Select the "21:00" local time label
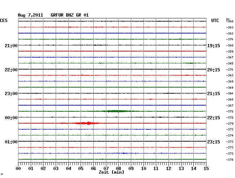The height and width of the screenshot is (178, 235). click(11, 45)
